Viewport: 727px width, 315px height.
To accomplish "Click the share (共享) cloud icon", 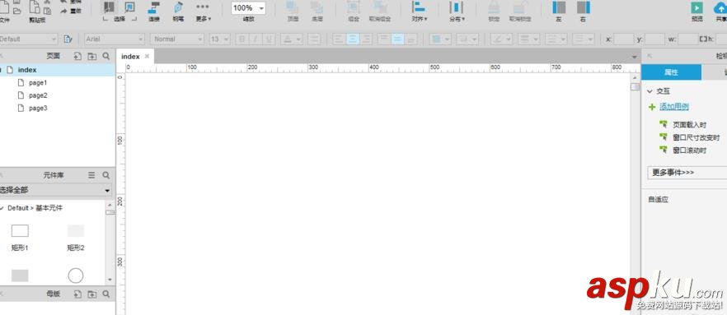I will point(720,7).
